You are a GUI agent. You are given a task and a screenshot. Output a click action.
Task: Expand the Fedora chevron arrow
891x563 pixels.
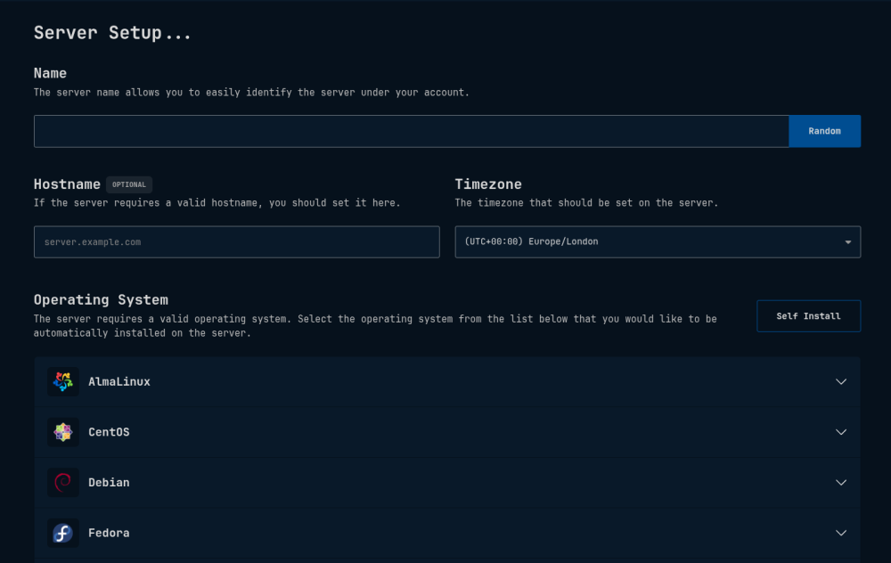[841, 533]
